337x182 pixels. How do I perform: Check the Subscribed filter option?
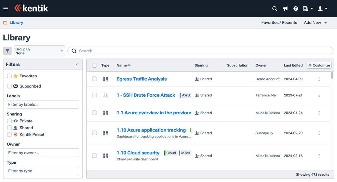(9, 86)
